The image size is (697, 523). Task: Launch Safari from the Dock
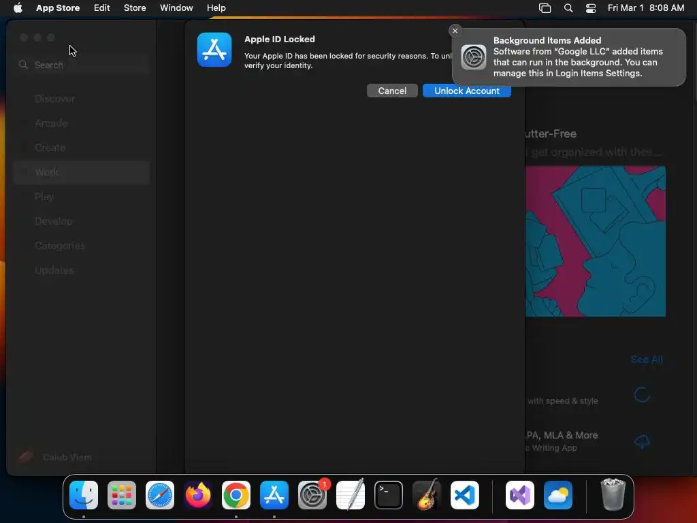[160, 495]
